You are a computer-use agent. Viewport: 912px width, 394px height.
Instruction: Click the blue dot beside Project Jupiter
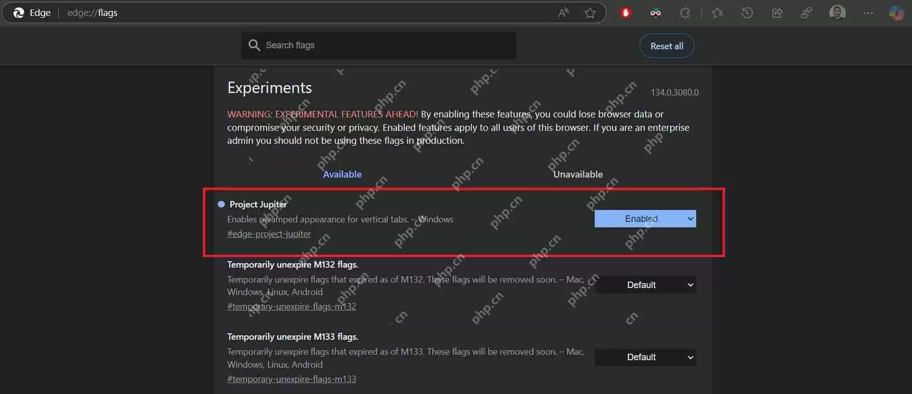[x=221, y=204]
